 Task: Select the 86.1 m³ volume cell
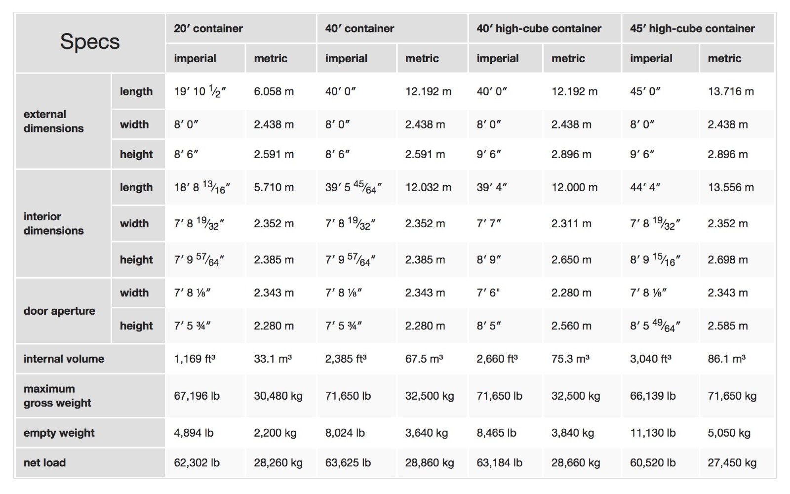(726, 359)
